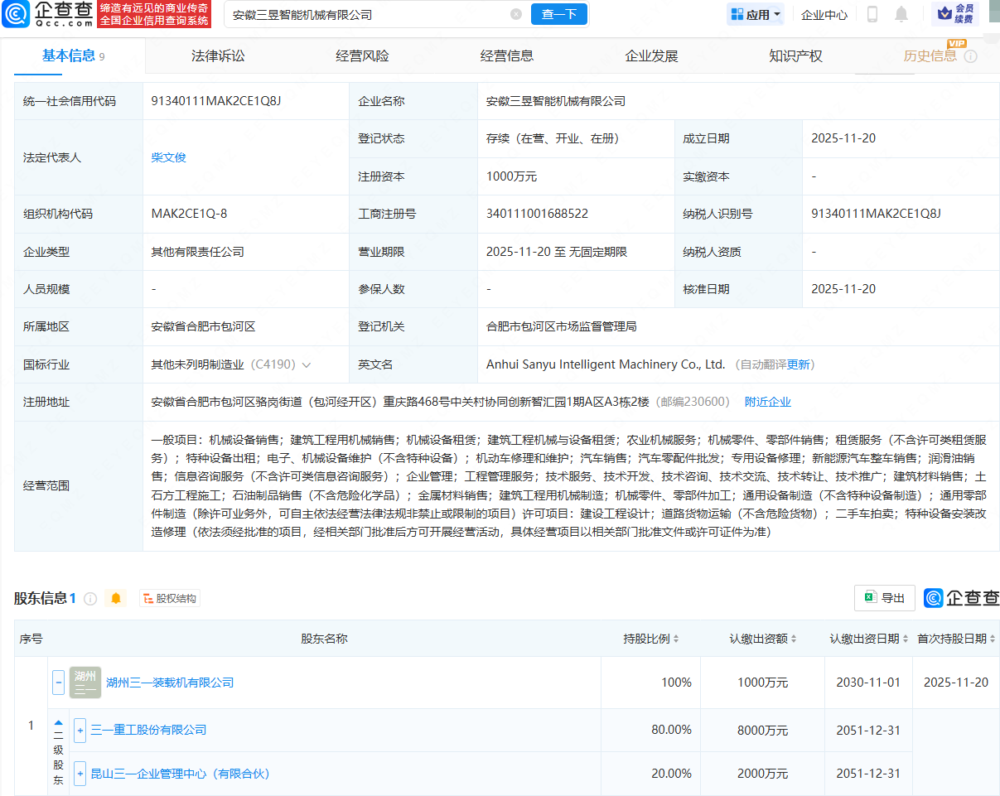Open legal representative 柴文俊 profile link

[168, 157]
